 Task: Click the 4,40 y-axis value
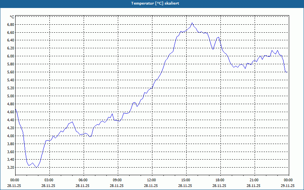click(11, 120)
